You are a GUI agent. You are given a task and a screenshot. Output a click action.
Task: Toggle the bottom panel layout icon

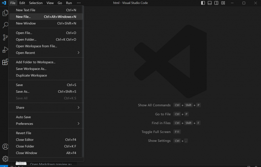pos(210,3)
